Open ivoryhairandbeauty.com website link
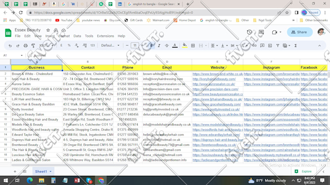This screenshot has width=330, height=185. (214, 79)
